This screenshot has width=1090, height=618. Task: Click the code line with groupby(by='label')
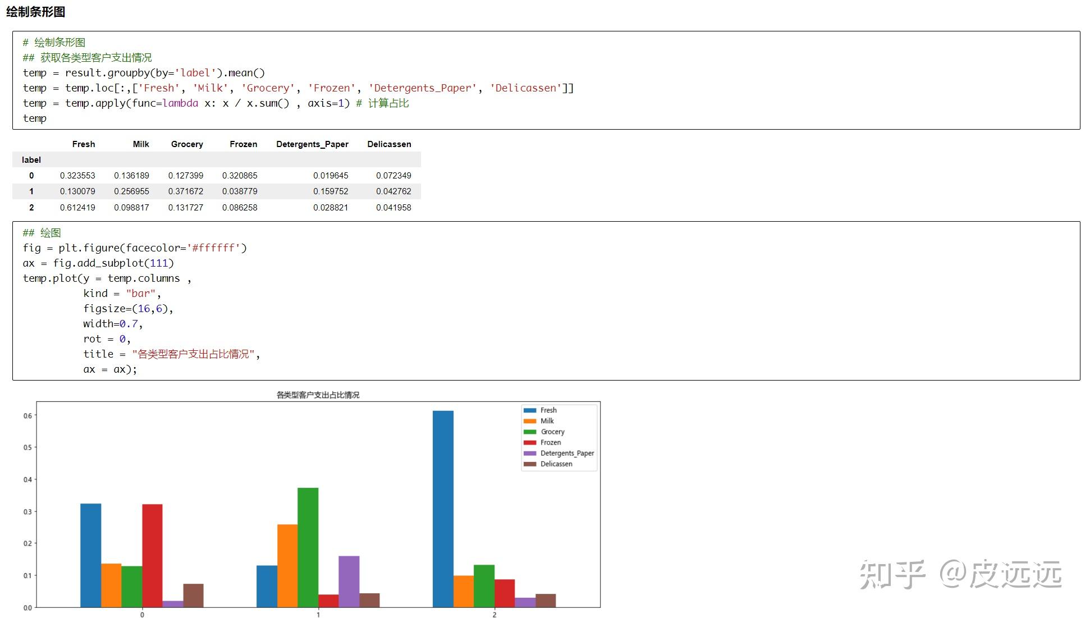coord(144,73)
